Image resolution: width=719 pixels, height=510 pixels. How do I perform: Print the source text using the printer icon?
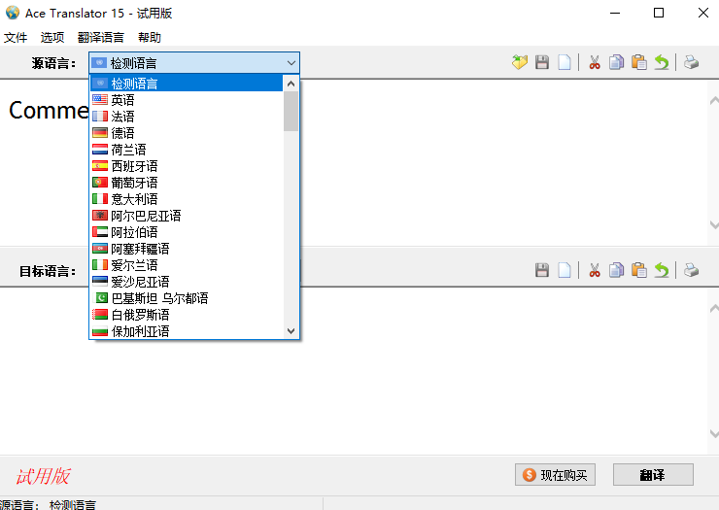pos(691,63)
